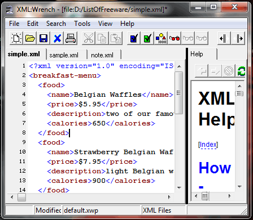Click 'default.xwp' in the status bar
Image resolution: width=253 pixels, height=220 pixels.
tap(81, 210)
